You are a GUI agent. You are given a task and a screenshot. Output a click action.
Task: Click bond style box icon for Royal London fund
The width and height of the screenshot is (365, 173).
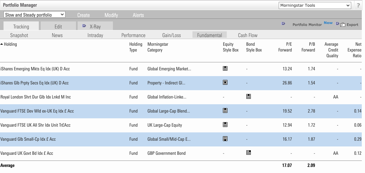tap(248, 97)
